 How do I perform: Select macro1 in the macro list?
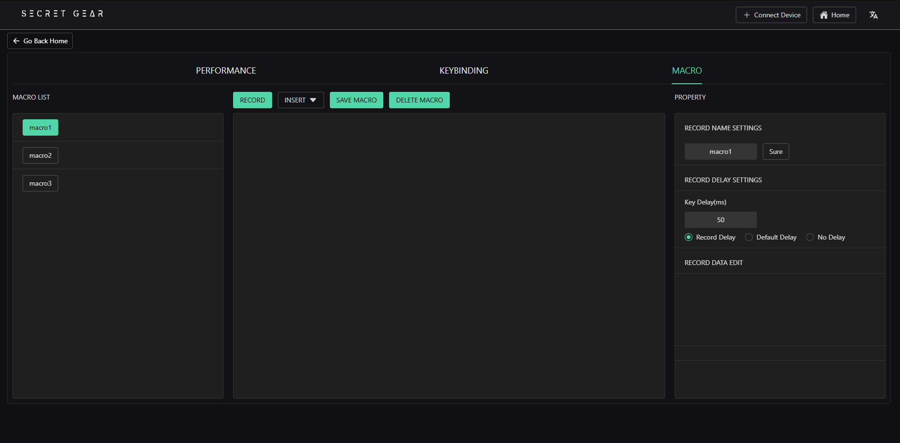[x=40, y=127]
